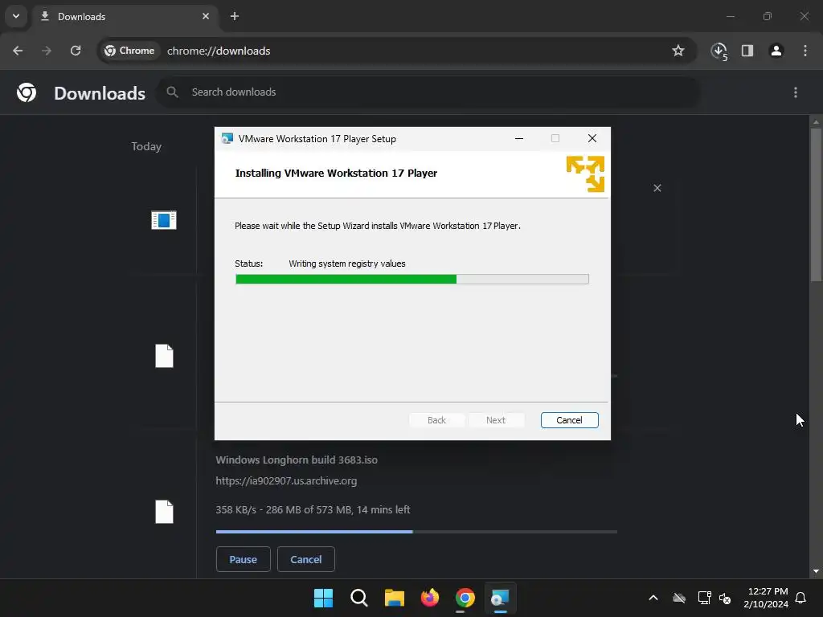Show hidden system tray icons

click(x=653, y=598)
